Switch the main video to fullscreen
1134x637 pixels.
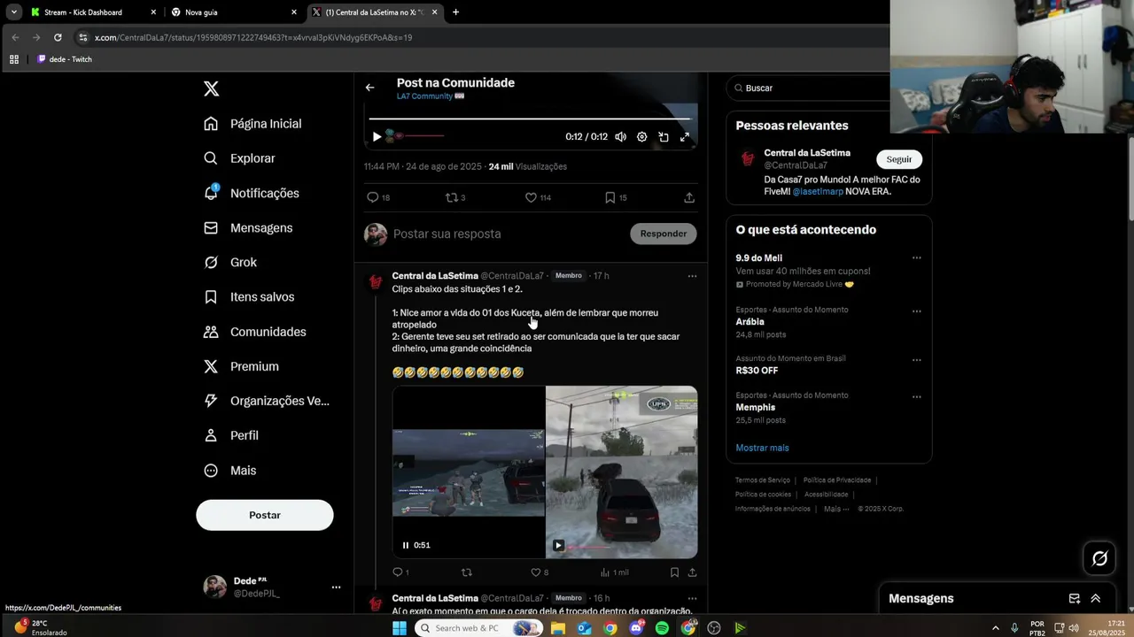(685, 137)
